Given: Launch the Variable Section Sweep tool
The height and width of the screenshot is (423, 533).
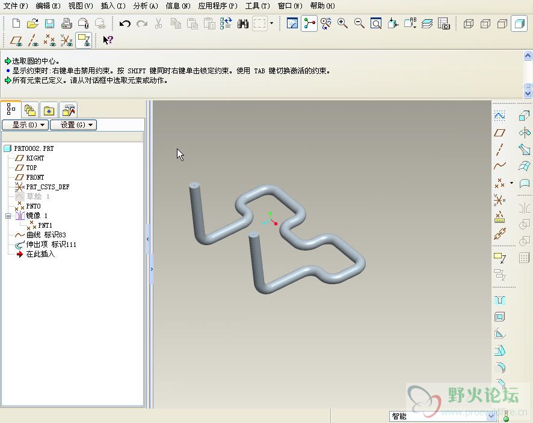Looking at the screenshot, I should coord(525,150).
